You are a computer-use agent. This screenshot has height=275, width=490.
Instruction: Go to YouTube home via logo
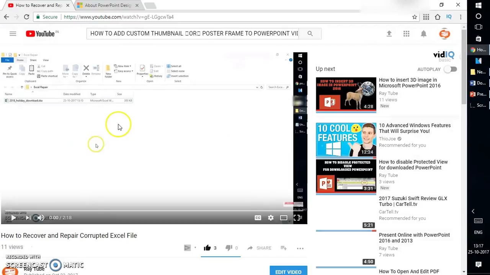pyautogui.click(x=42, y=34)
